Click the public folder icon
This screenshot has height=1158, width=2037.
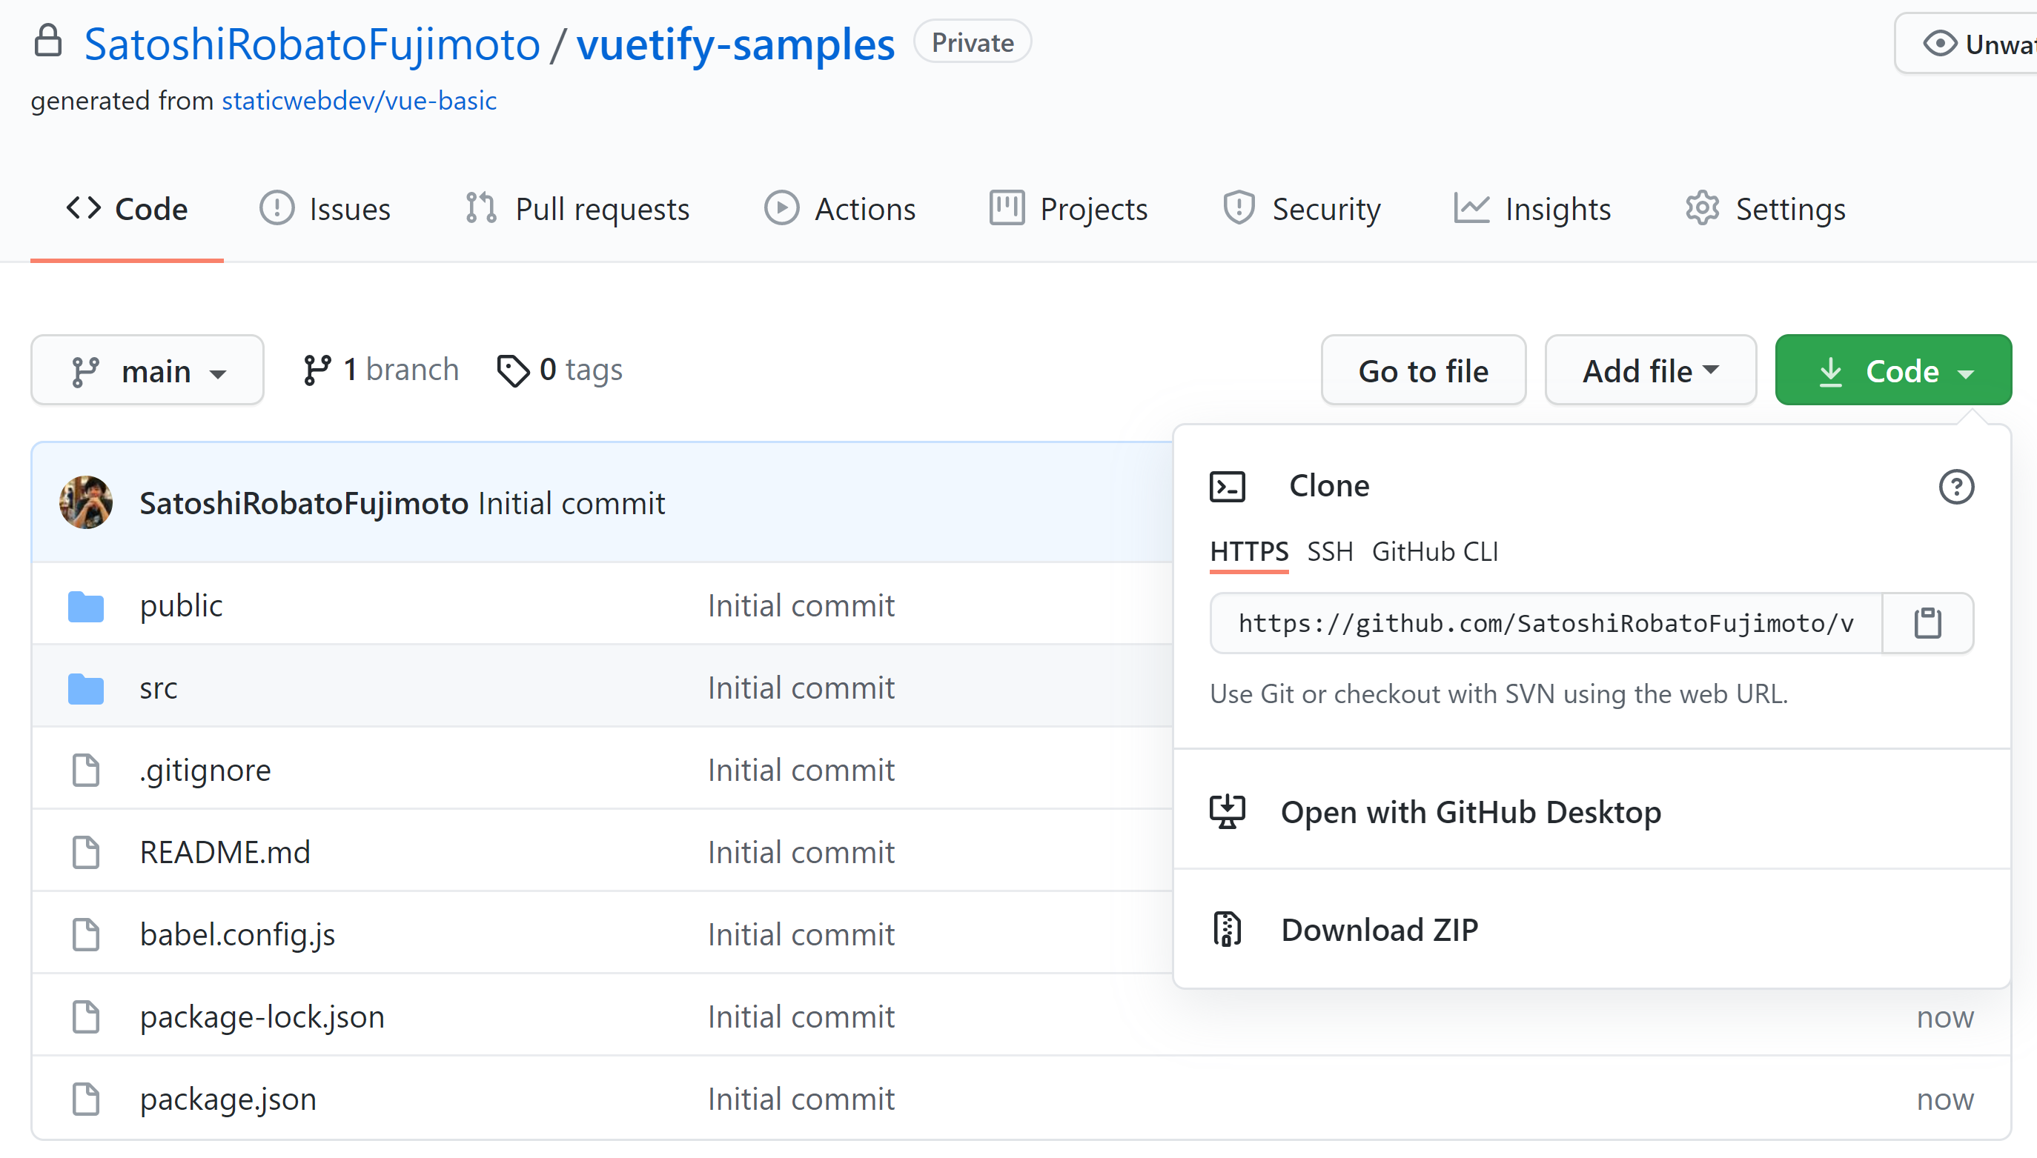86,606
